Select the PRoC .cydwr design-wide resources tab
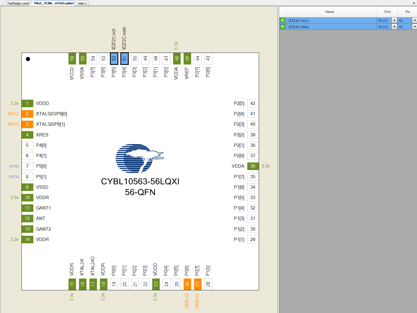The height and width of the screenshot is (313, 417). [x=54, y=3]
